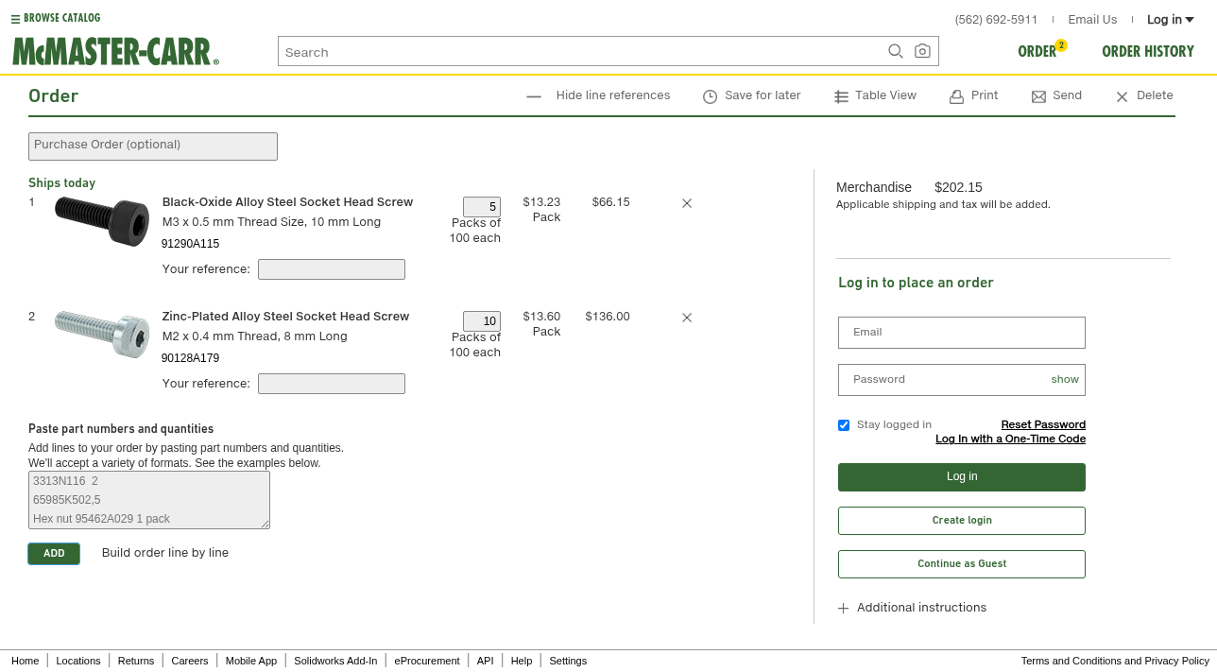The height and width of the screenshot is (672, 1217).
Task: Open zinc-plated screw thumbnail
Action: (x=102, y=335)
